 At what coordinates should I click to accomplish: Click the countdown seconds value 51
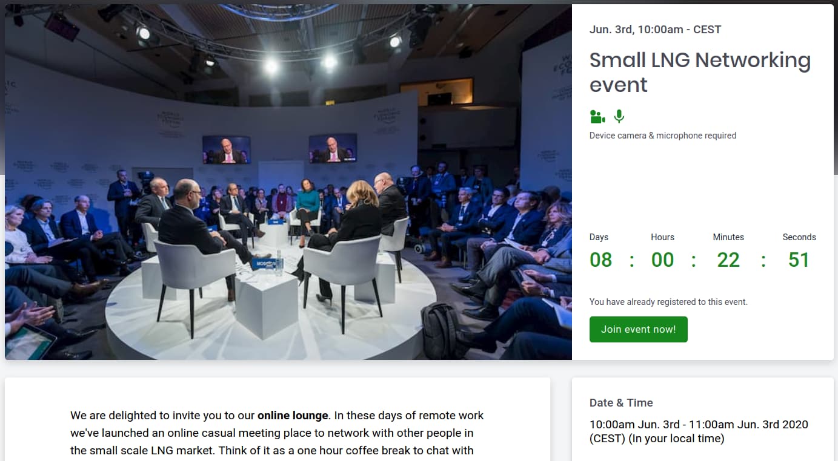click(799, 260)
